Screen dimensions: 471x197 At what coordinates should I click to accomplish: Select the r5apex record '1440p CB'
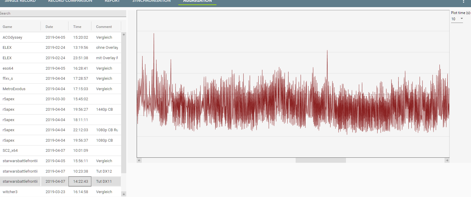pos(60,110)
